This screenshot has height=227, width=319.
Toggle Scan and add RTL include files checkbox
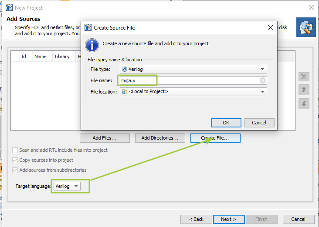[15, 150]
